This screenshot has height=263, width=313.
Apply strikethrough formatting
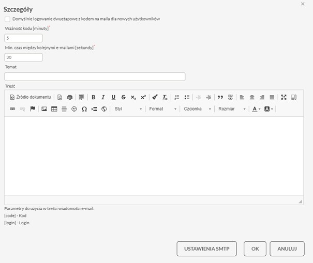point(123,97)
